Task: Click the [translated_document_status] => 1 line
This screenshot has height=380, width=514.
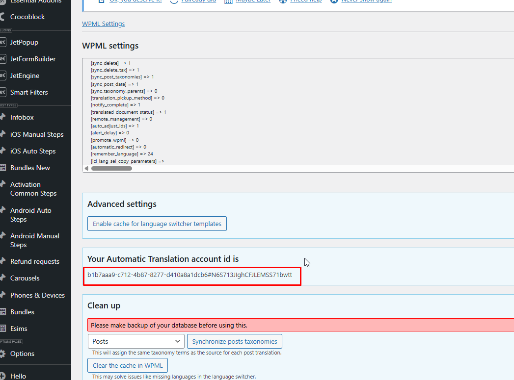Action: [129, 112]
